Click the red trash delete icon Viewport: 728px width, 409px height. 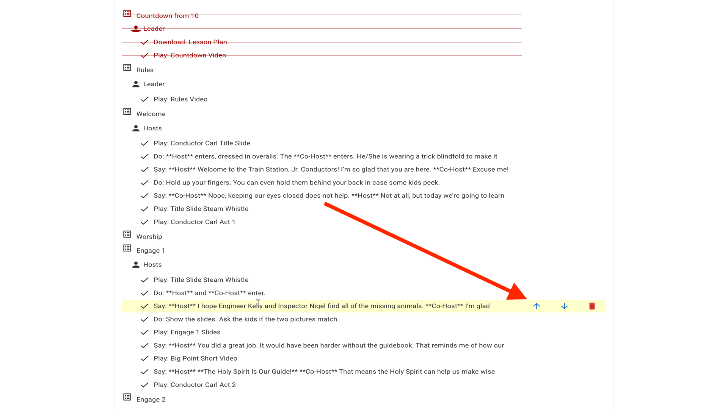pyautogui.click(x=592, y=306)
